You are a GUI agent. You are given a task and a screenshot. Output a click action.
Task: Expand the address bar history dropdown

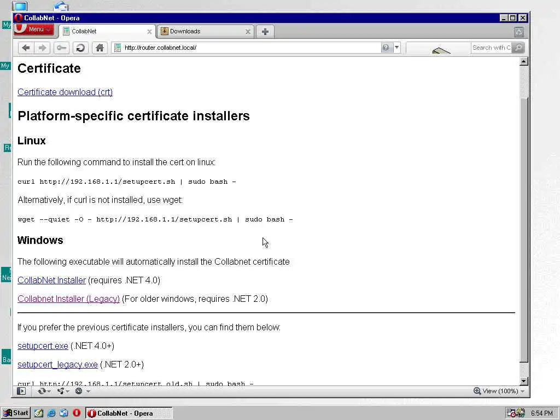coord(397,48)
